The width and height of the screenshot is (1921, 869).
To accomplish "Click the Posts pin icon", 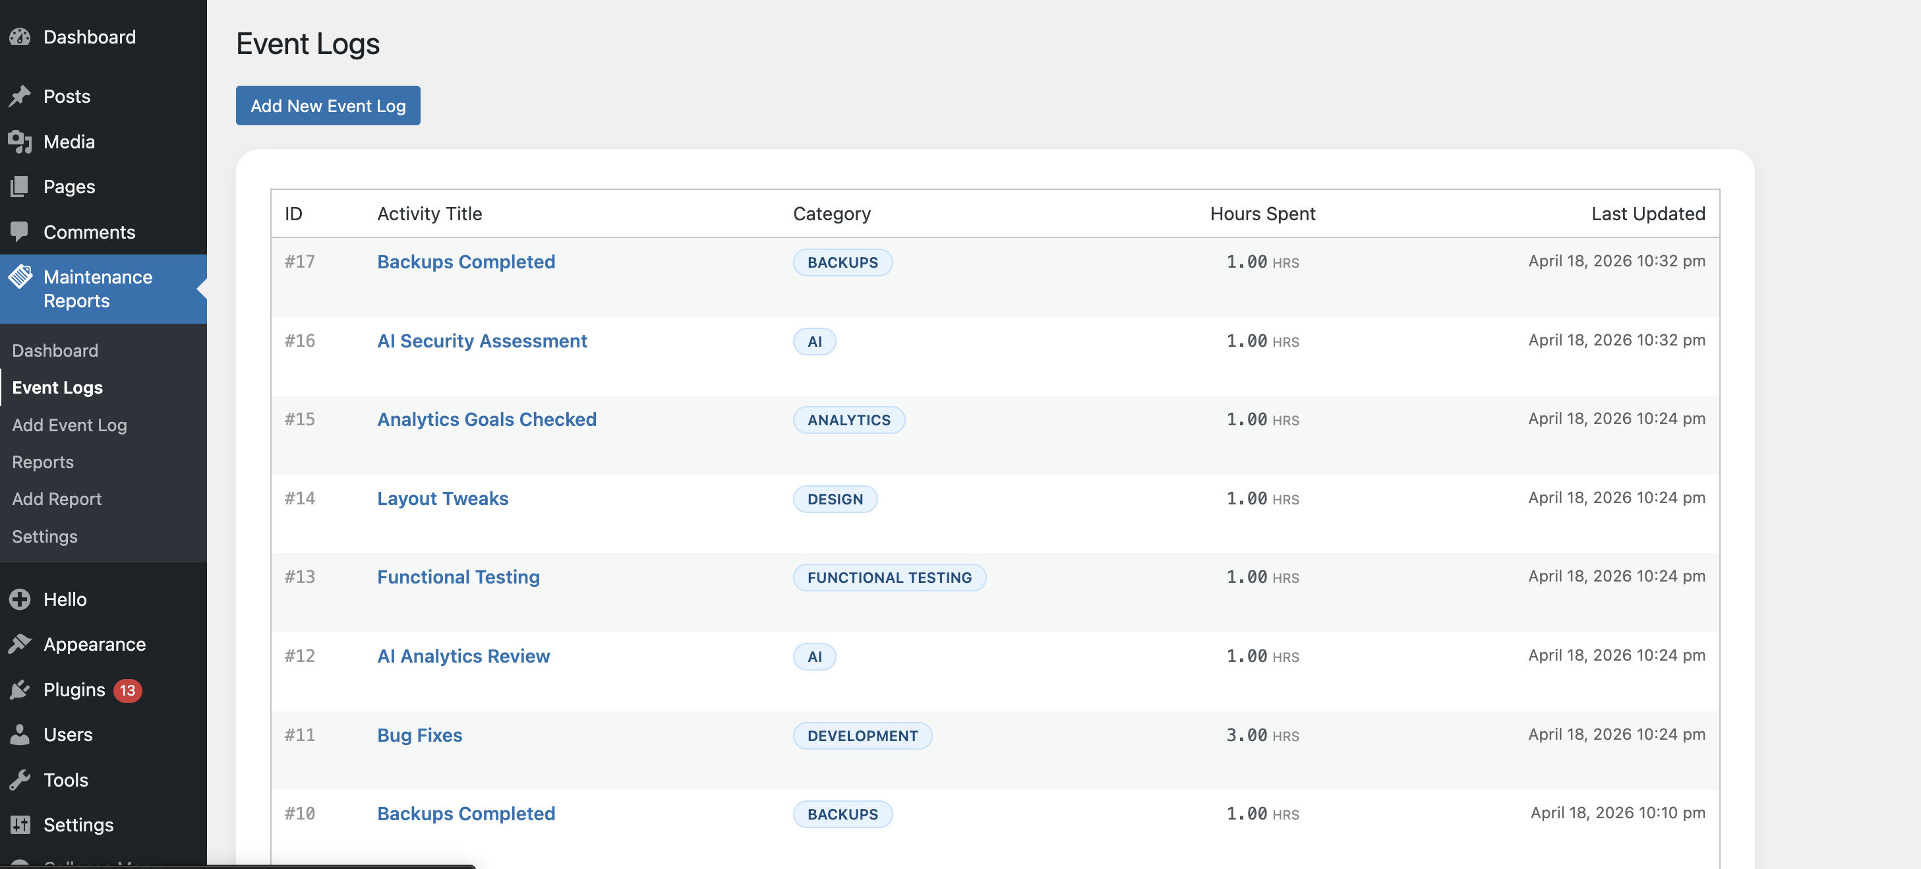I will pyautogui.click(x=20, y=96).
